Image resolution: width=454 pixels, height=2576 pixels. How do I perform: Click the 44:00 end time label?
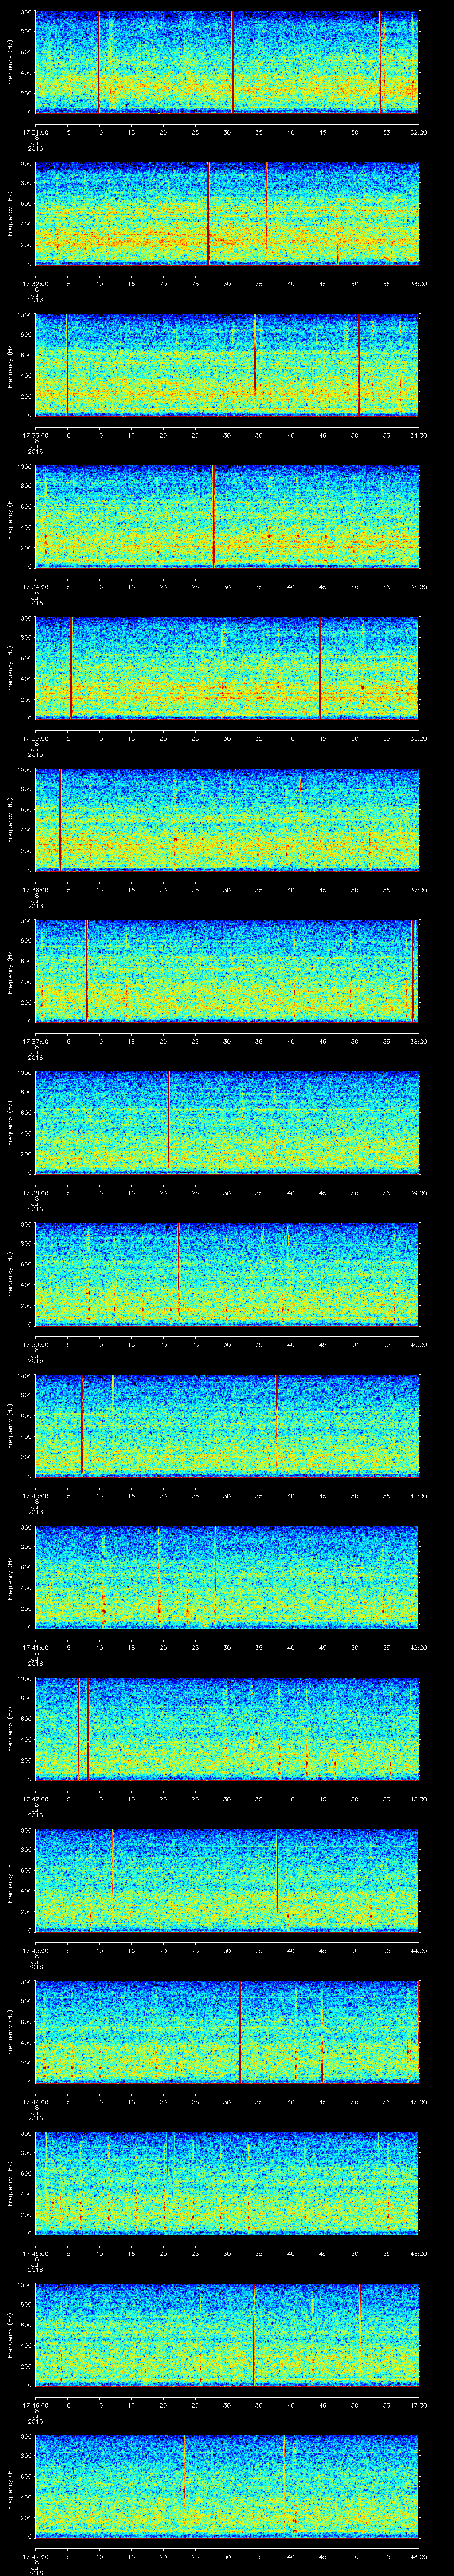click(x=419, y=1950)
